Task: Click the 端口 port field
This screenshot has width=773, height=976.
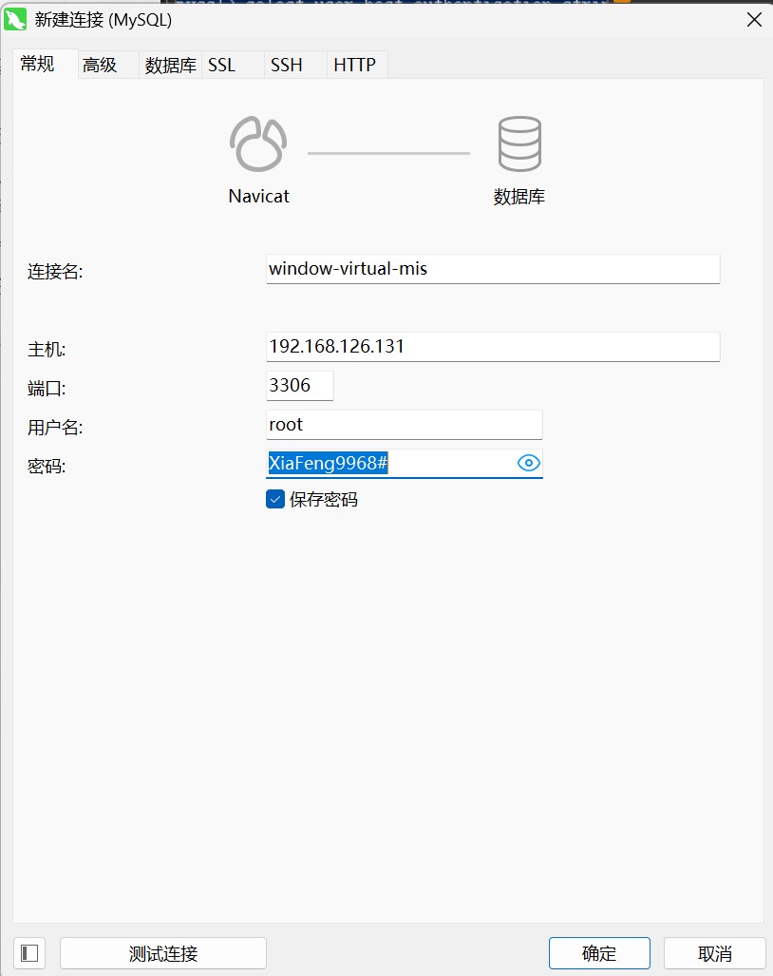Action: (x=300, y=386)
